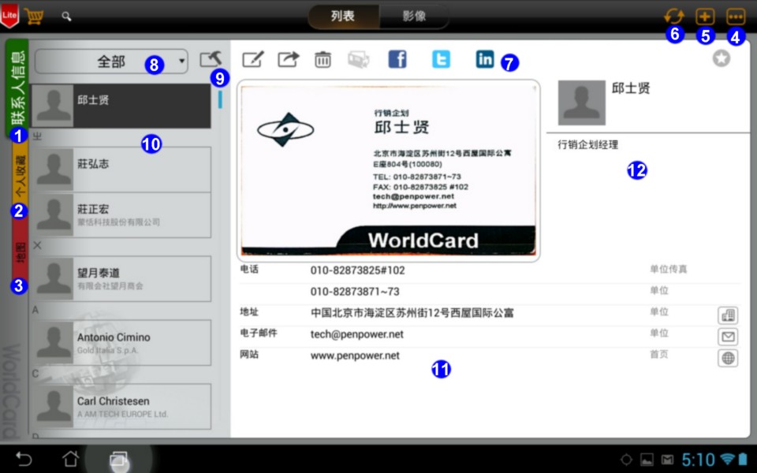Open the Twitter icon
The height and width of the screenshot is (473, 757).
point(441,59)
